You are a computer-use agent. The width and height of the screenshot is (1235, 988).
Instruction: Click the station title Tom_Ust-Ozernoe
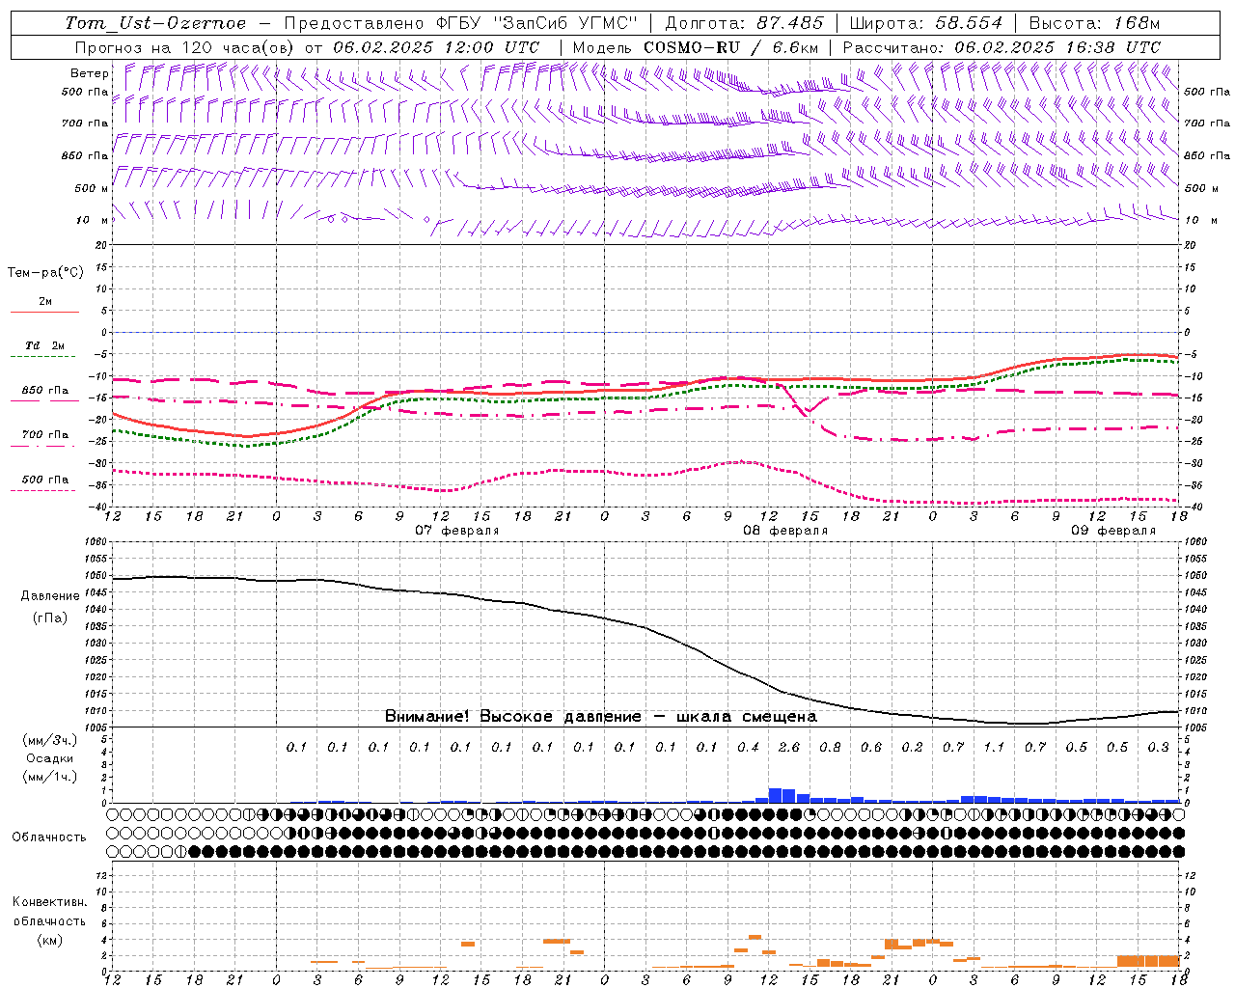(155, 23)
